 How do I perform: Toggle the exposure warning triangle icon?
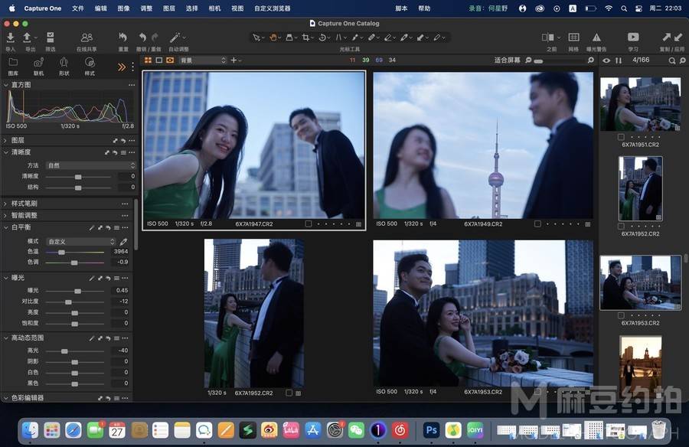596,38
